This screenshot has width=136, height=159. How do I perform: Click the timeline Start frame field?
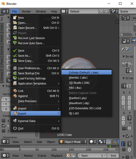click(92, 155)
